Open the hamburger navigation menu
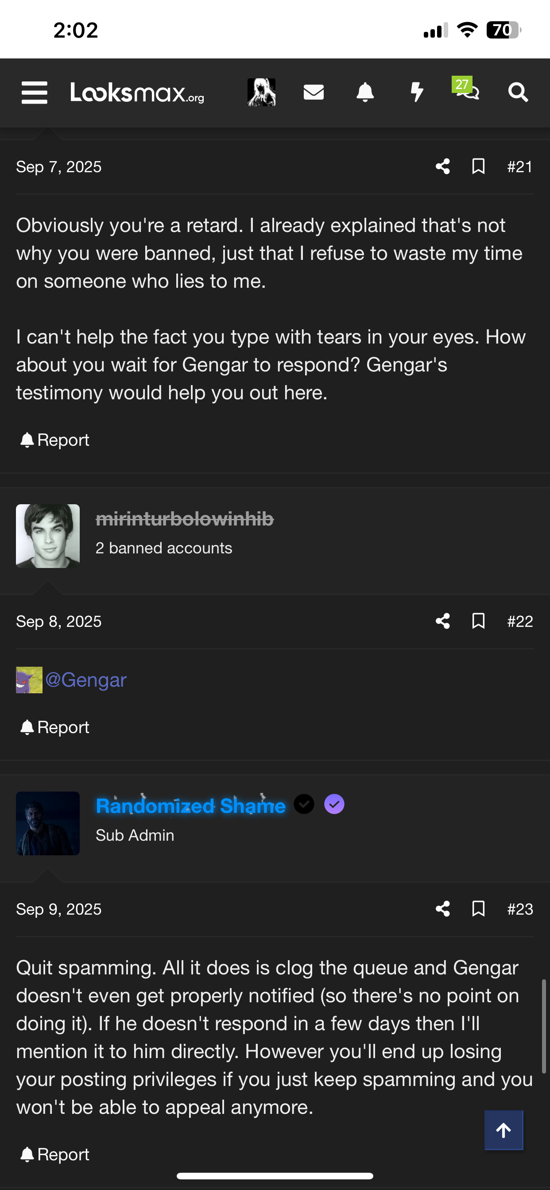 [34, 93]
